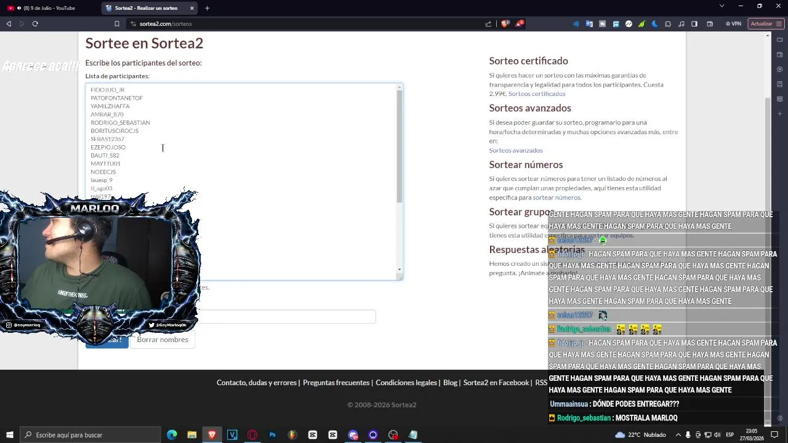Open the taskbar clock showing 23:05
Screen dimensions: 788x443
752,435
